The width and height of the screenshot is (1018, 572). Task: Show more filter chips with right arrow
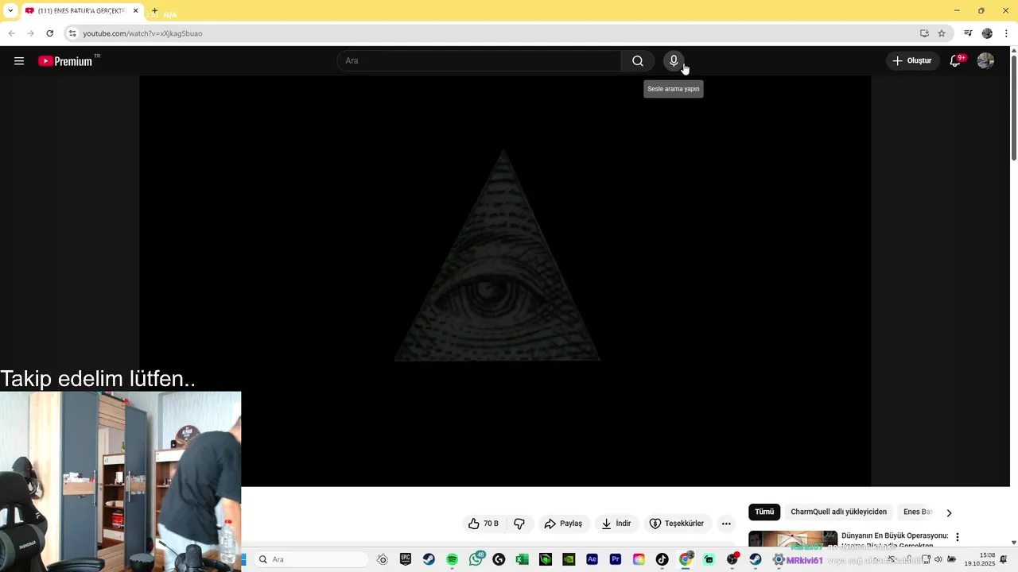(949, 513)
